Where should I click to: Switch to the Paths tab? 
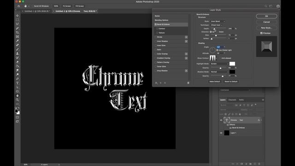[242, 100]
